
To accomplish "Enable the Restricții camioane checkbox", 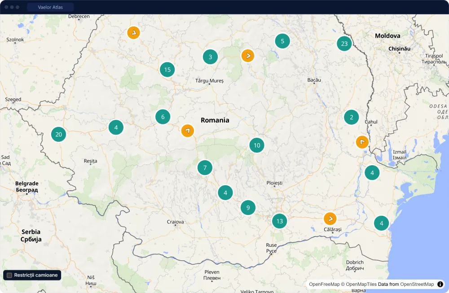I will pos(9,275).
